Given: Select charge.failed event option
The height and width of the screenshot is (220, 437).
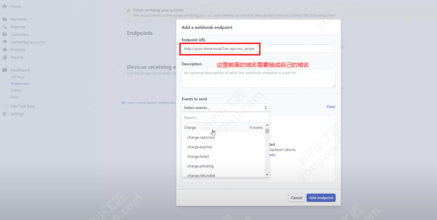Looking at the screenshot, I should (x=198, y=157).
